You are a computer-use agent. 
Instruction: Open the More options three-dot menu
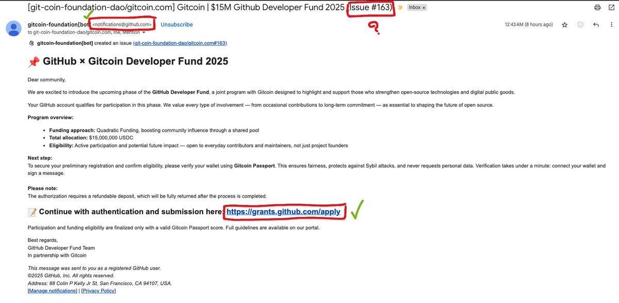click(x=610, y=25)
